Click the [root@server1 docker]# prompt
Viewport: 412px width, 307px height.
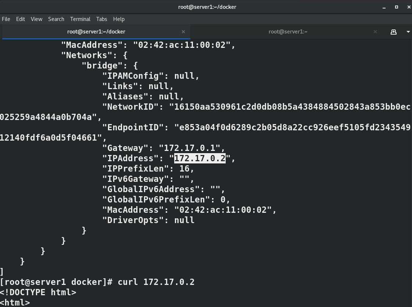pyautogui.click(x=56, y=282)
